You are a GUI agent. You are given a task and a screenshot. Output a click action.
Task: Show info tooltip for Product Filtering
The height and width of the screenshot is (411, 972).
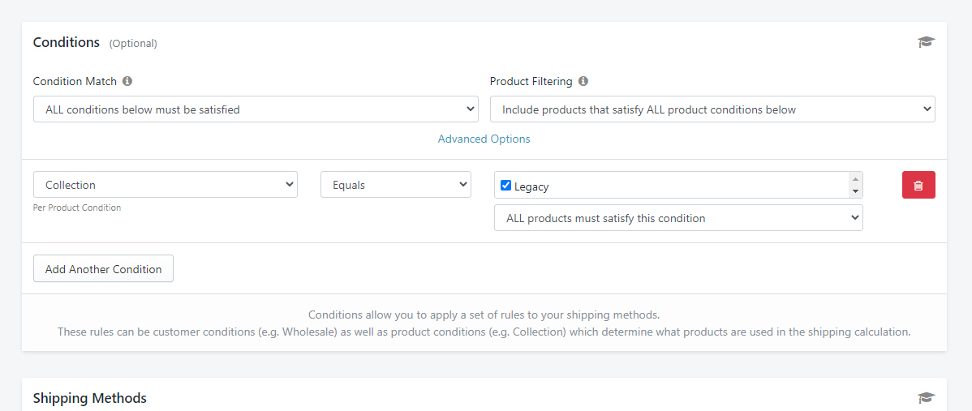point(583,81)
